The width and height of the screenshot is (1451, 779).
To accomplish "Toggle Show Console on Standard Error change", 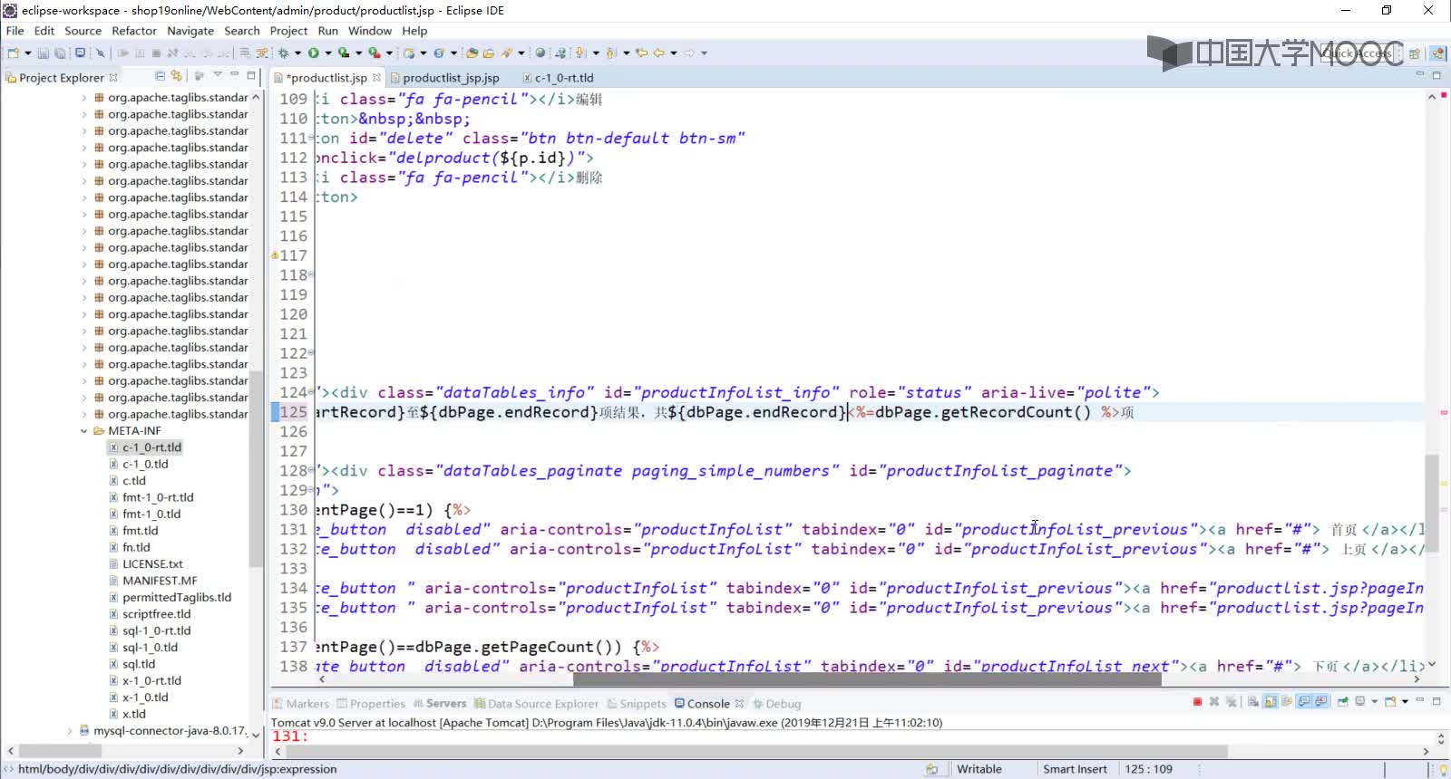I will (x=1320, y=702).
